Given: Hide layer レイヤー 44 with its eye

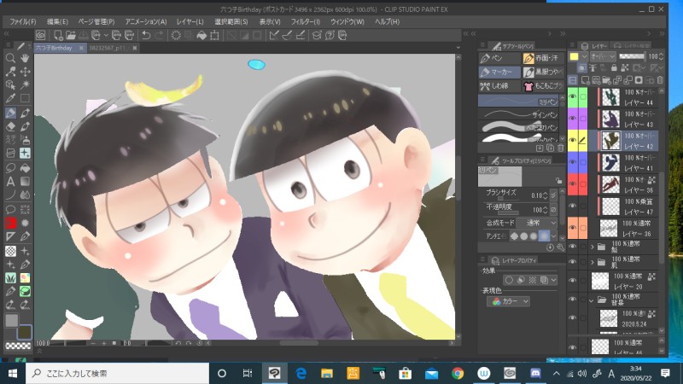Looking at the screenshot, I should click(x=572, y=96).
